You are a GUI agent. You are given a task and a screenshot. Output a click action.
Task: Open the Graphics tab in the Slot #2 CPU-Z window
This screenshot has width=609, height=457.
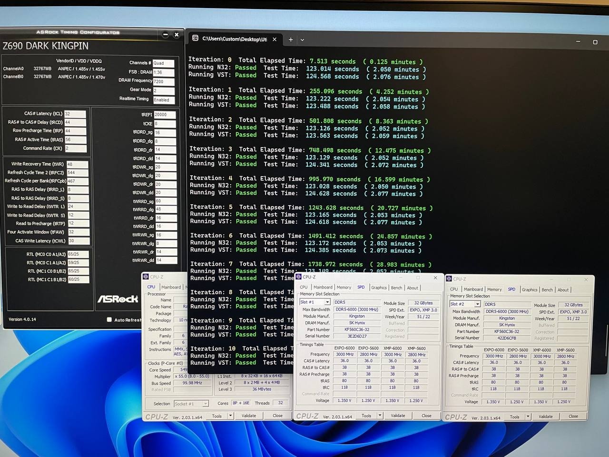(530, 289)
